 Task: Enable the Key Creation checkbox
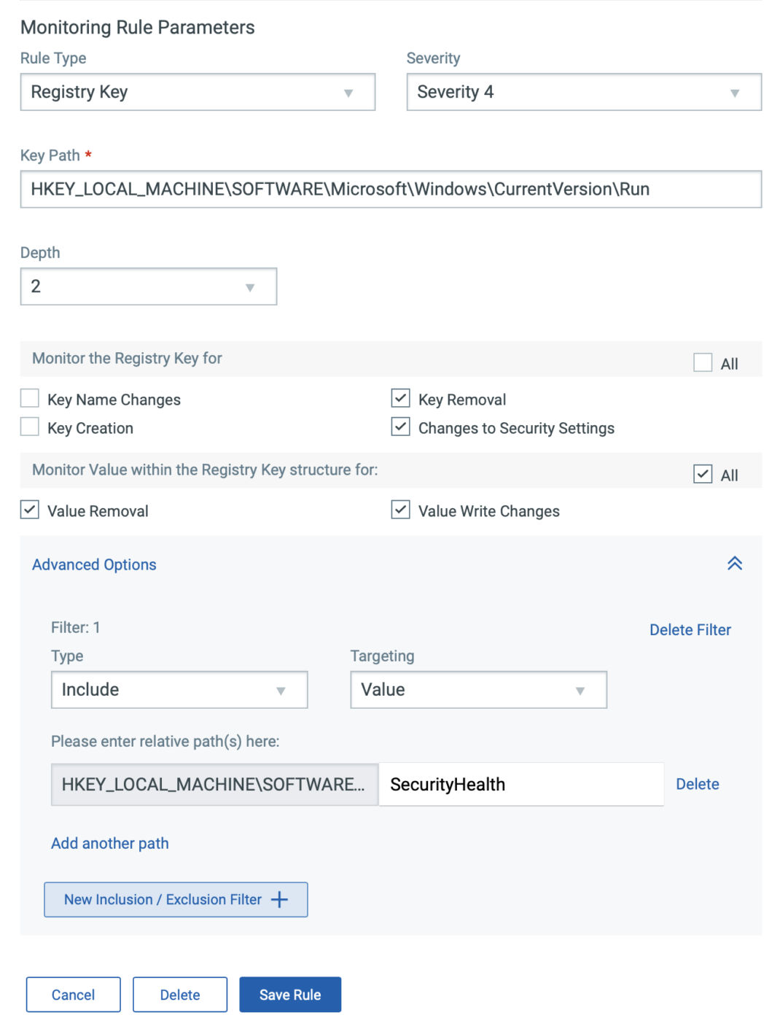29,427
